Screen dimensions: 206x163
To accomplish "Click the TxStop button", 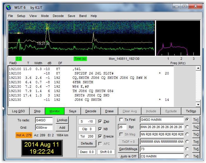I will (191, 111).
